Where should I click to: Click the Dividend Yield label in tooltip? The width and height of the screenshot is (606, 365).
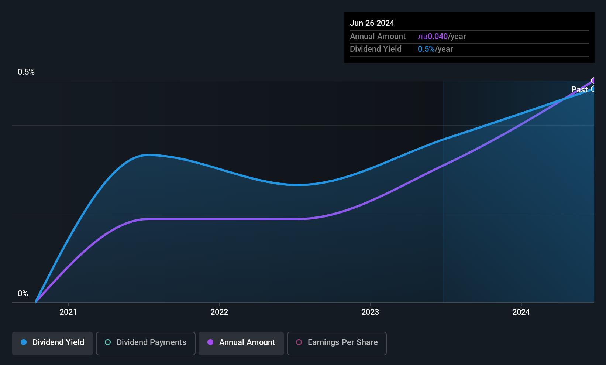click(x=376, y=49)
